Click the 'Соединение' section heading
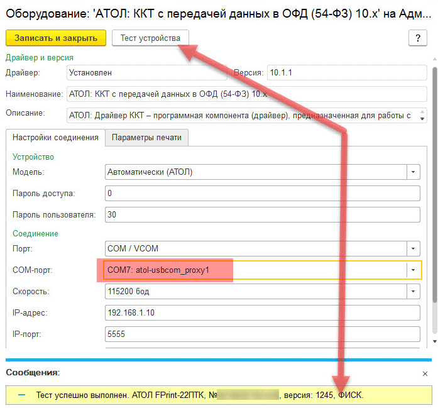 [x=35, y=234]
